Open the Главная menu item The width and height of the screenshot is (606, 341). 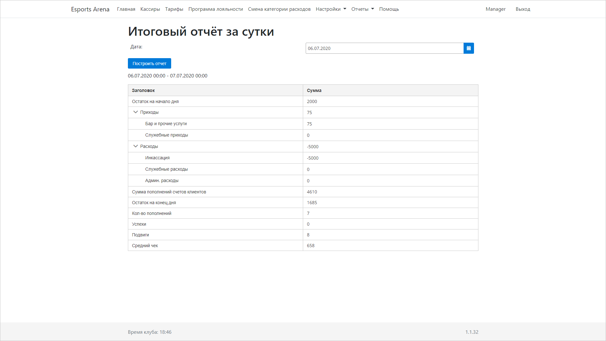126,9
